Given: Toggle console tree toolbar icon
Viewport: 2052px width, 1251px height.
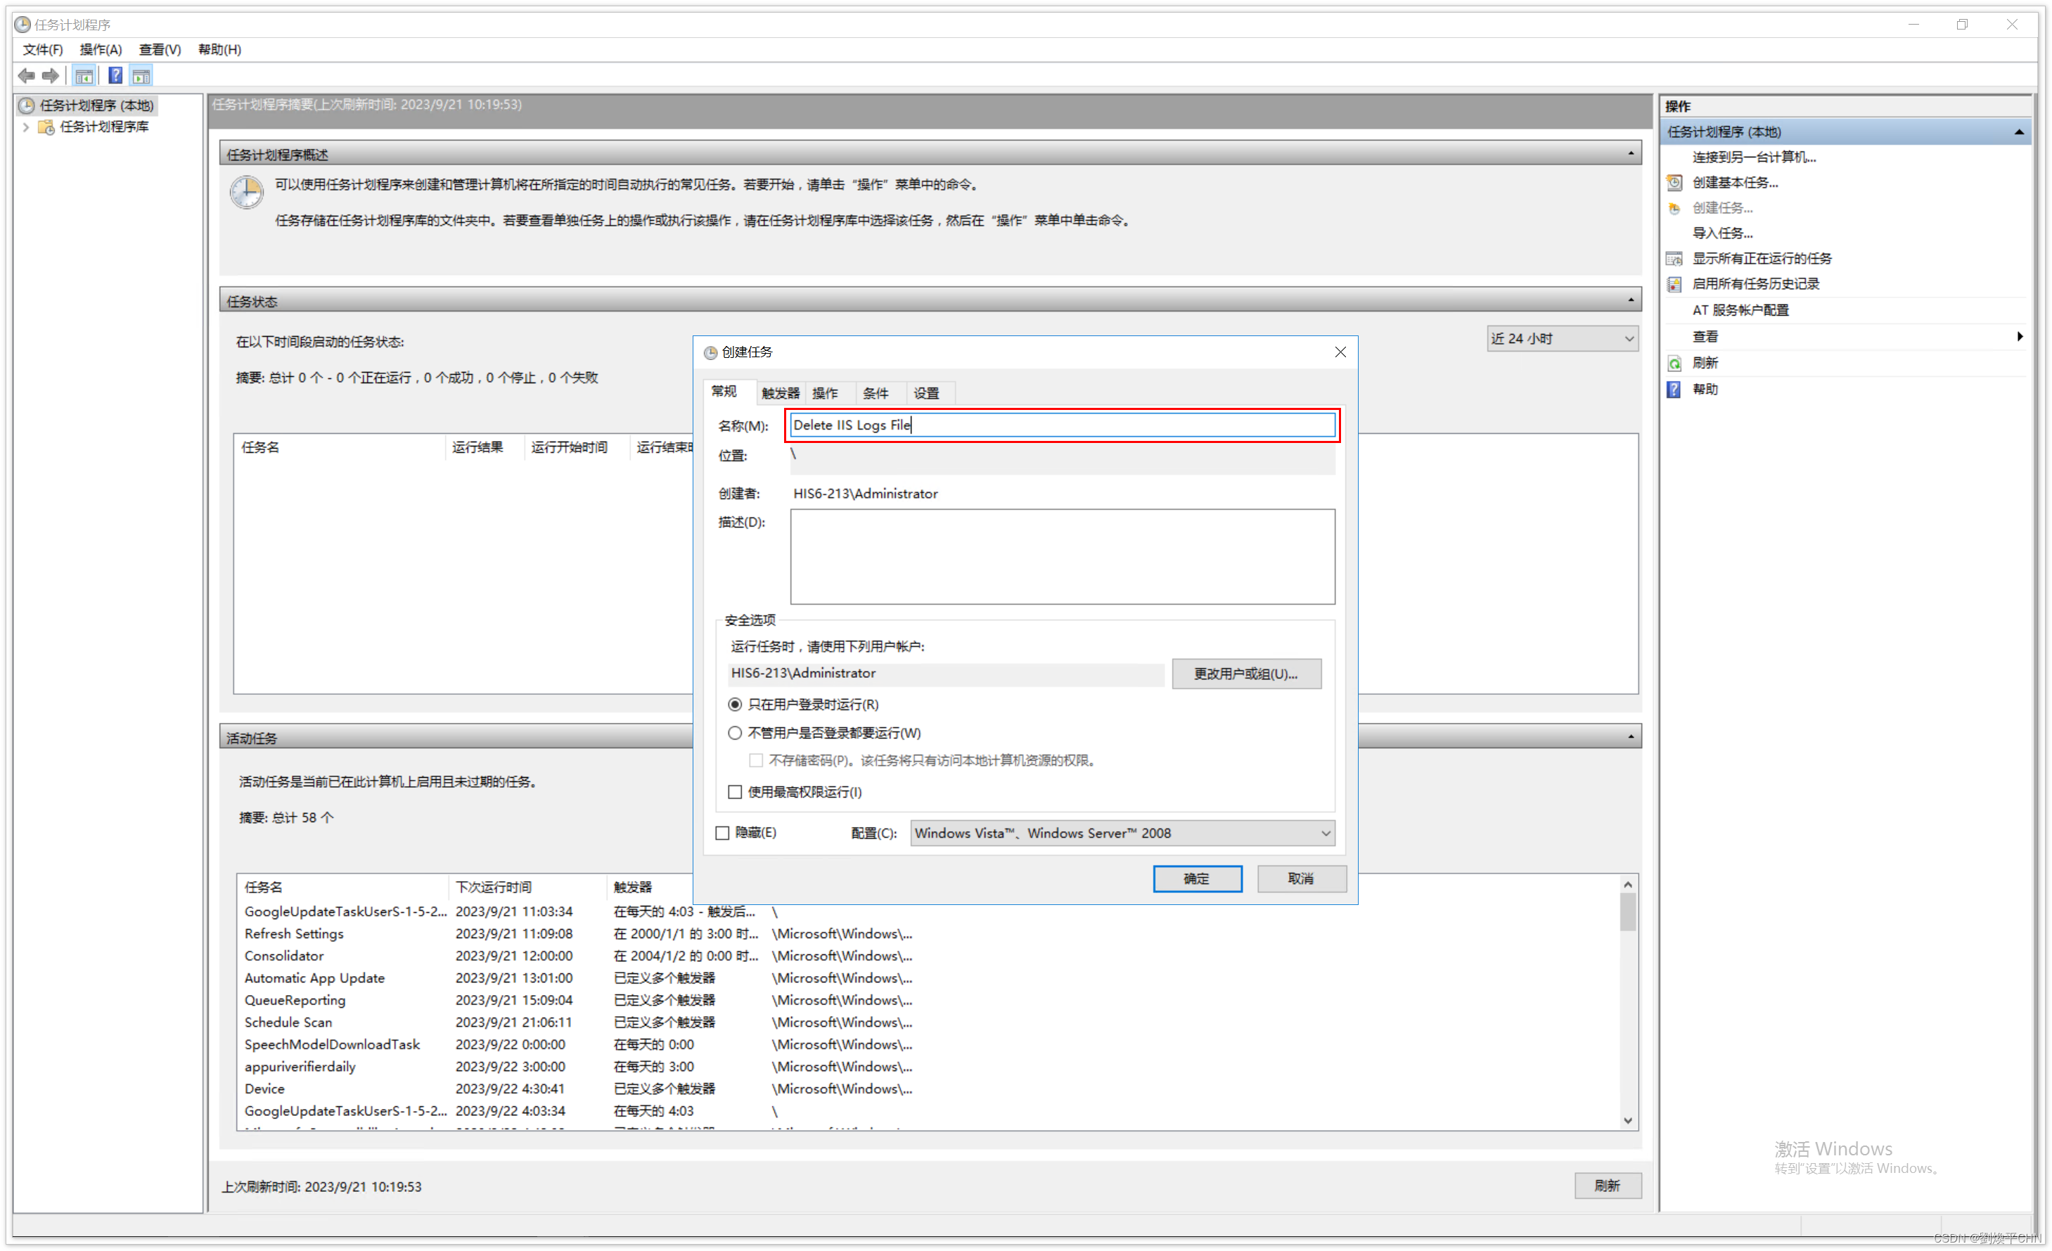Looking at the screenshot, I should coord(84,76).
